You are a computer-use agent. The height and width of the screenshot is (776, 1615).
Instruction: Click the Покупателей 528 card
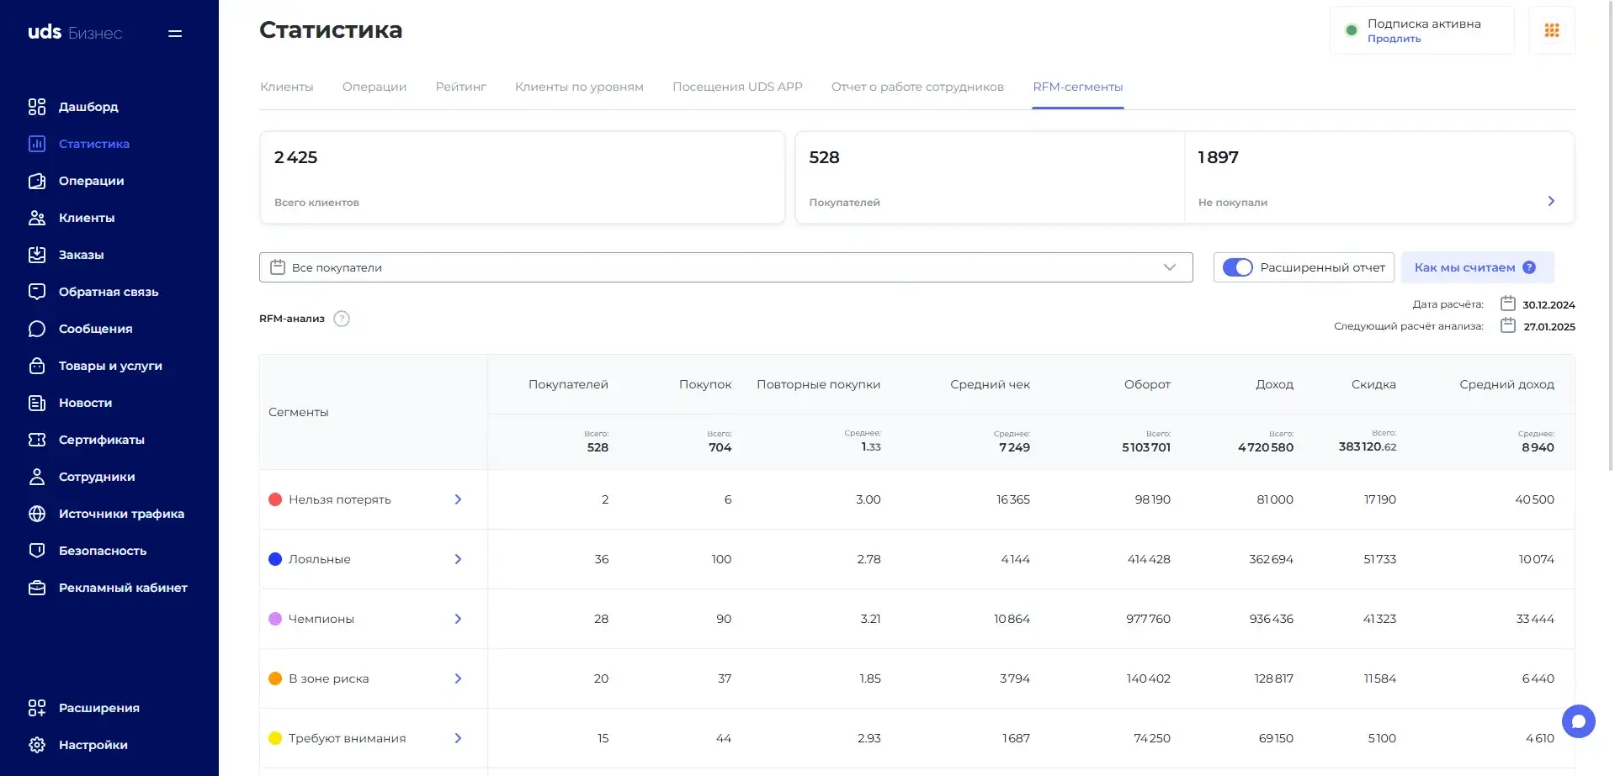click(x=990, y=177)
